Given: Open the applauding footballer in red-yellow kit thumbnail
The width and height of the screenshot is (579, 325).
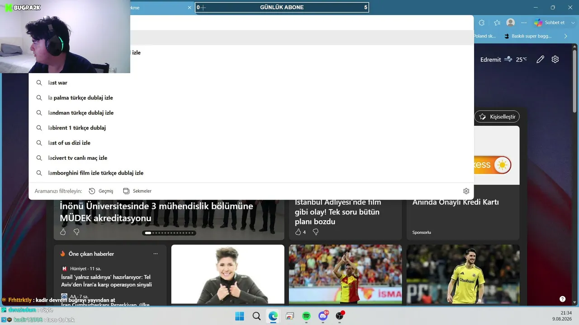Looking at the screenshot, I should point(345,274).
